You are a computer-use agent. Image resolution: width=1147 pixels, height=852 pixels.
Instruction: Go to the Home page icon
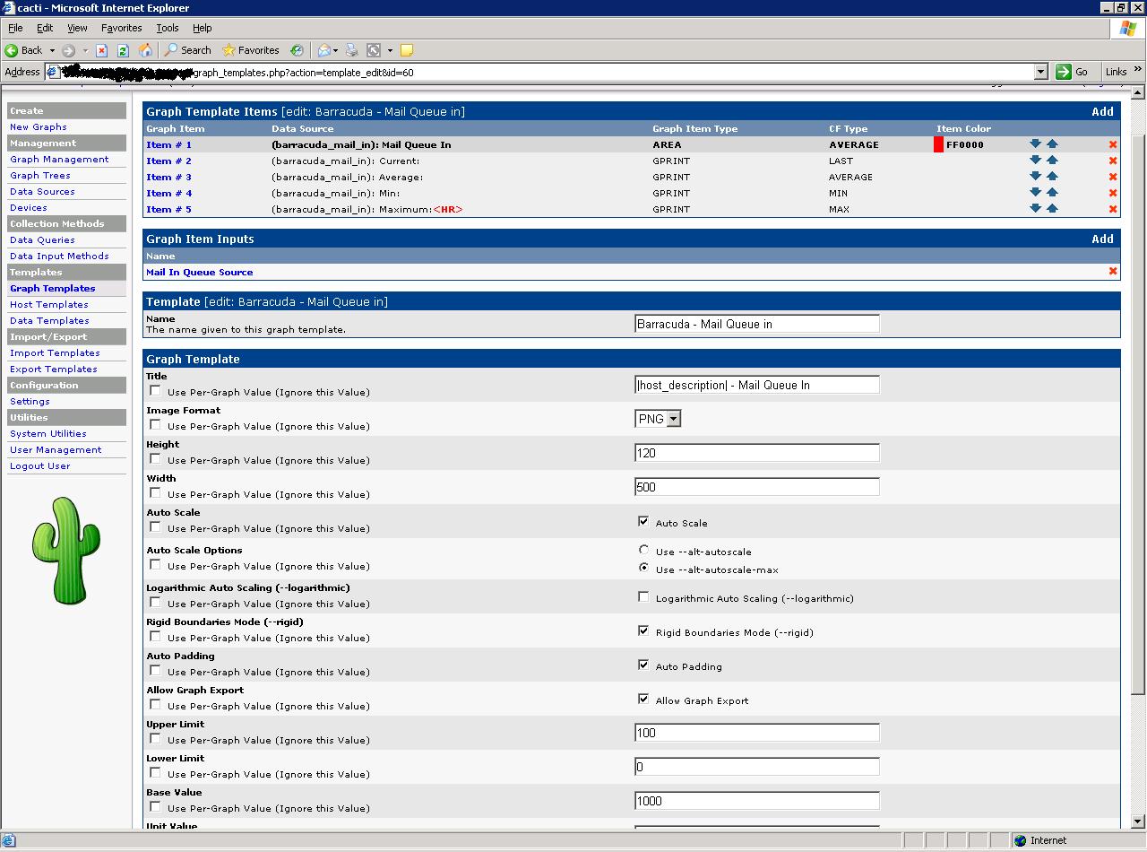pyautogui.click(x=145, y=50)
